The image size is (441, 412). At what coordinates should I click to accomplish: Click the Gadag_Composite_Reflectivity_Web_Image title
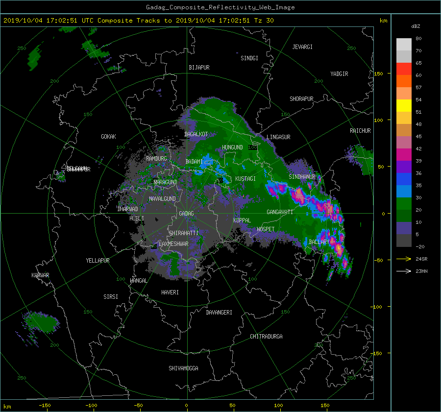[x=220, y=7]
